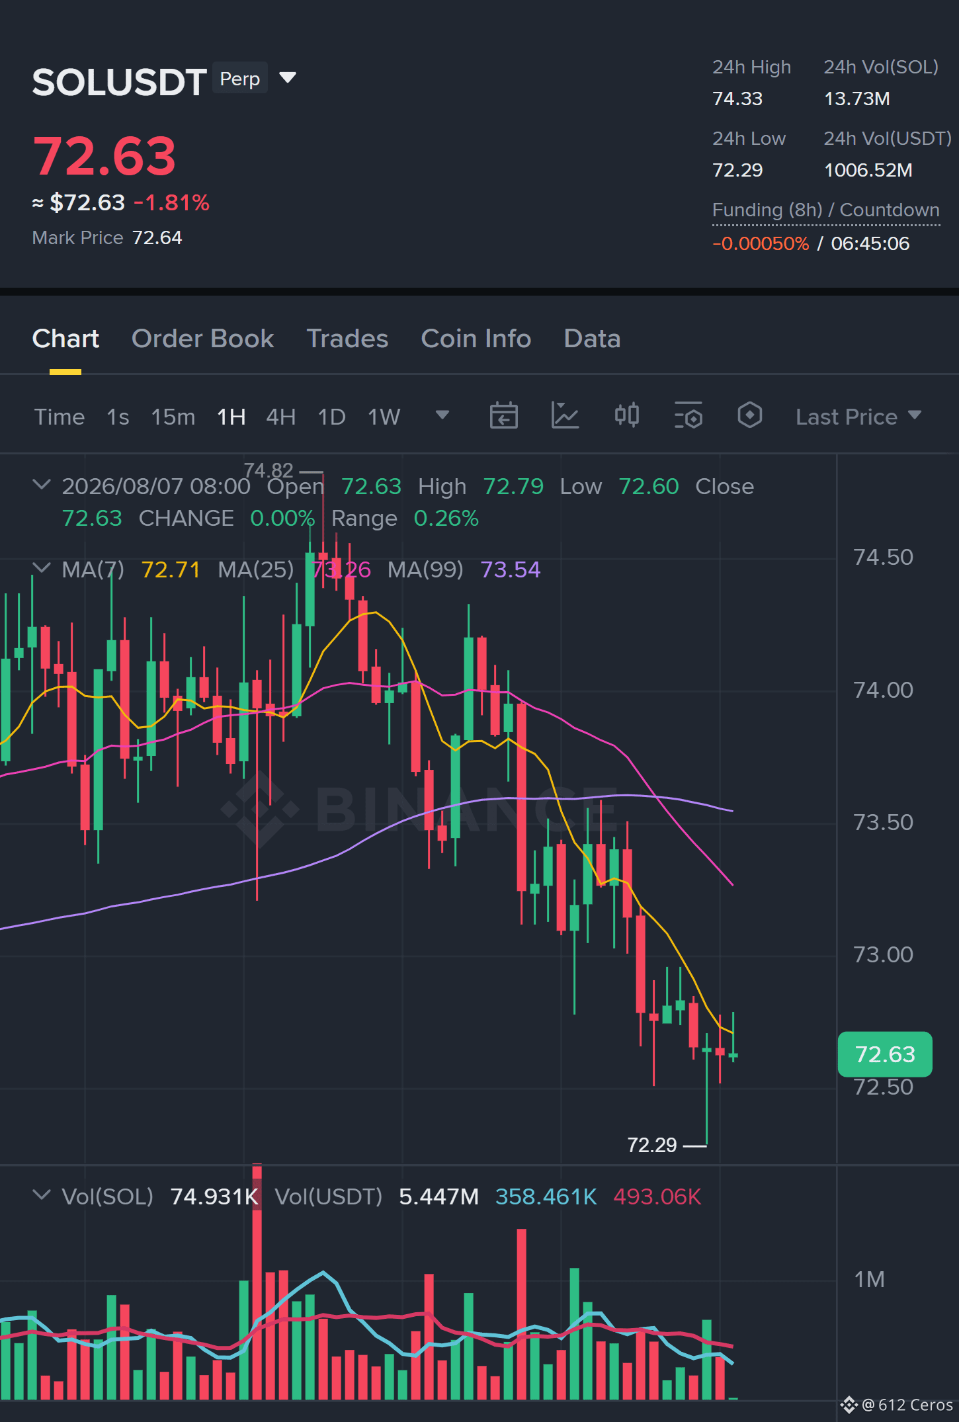Select the 1H chart interval

231,417
